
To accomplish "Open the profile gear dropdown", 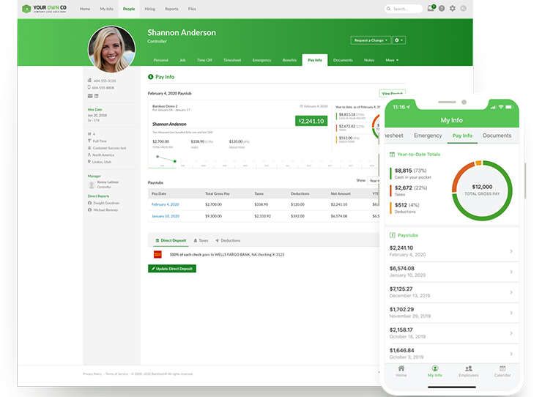I will tap(399, 40).
